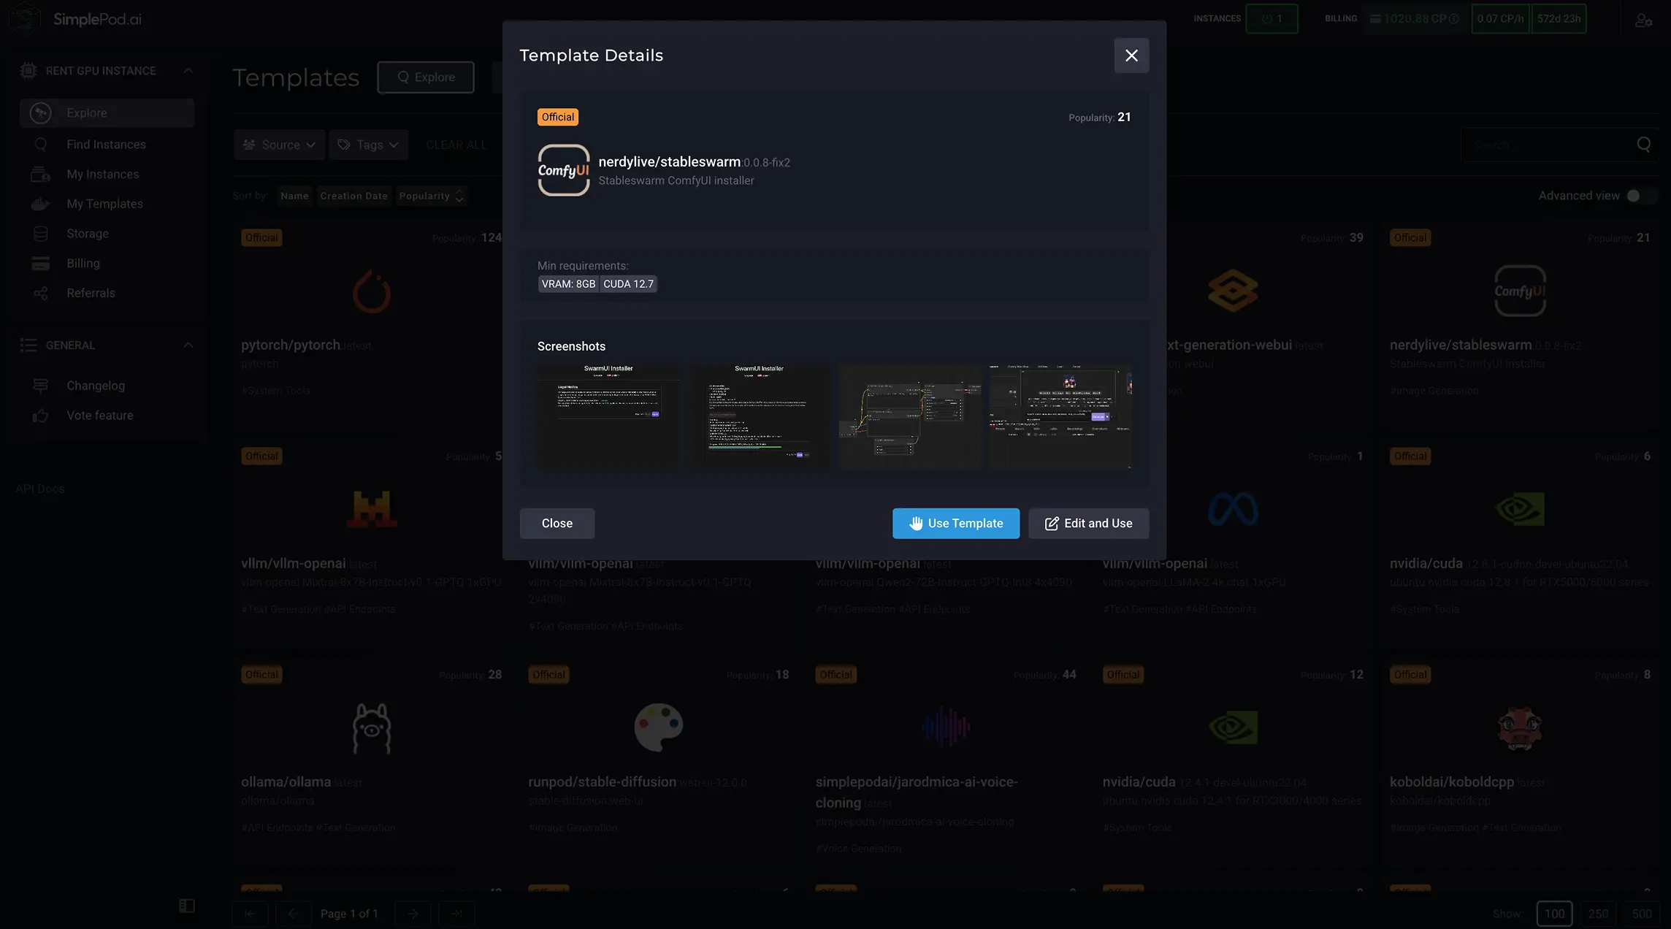Open Find Instances in sidebar
This screenshot has width=1671, height=929.
tap(106, 145)
